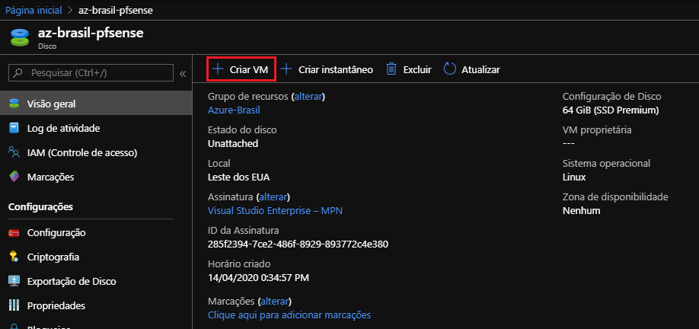Click Clique aqui para adicionar marcações
Image resolution: width=699 pixels, height=329 pixels.
[289, 315]
